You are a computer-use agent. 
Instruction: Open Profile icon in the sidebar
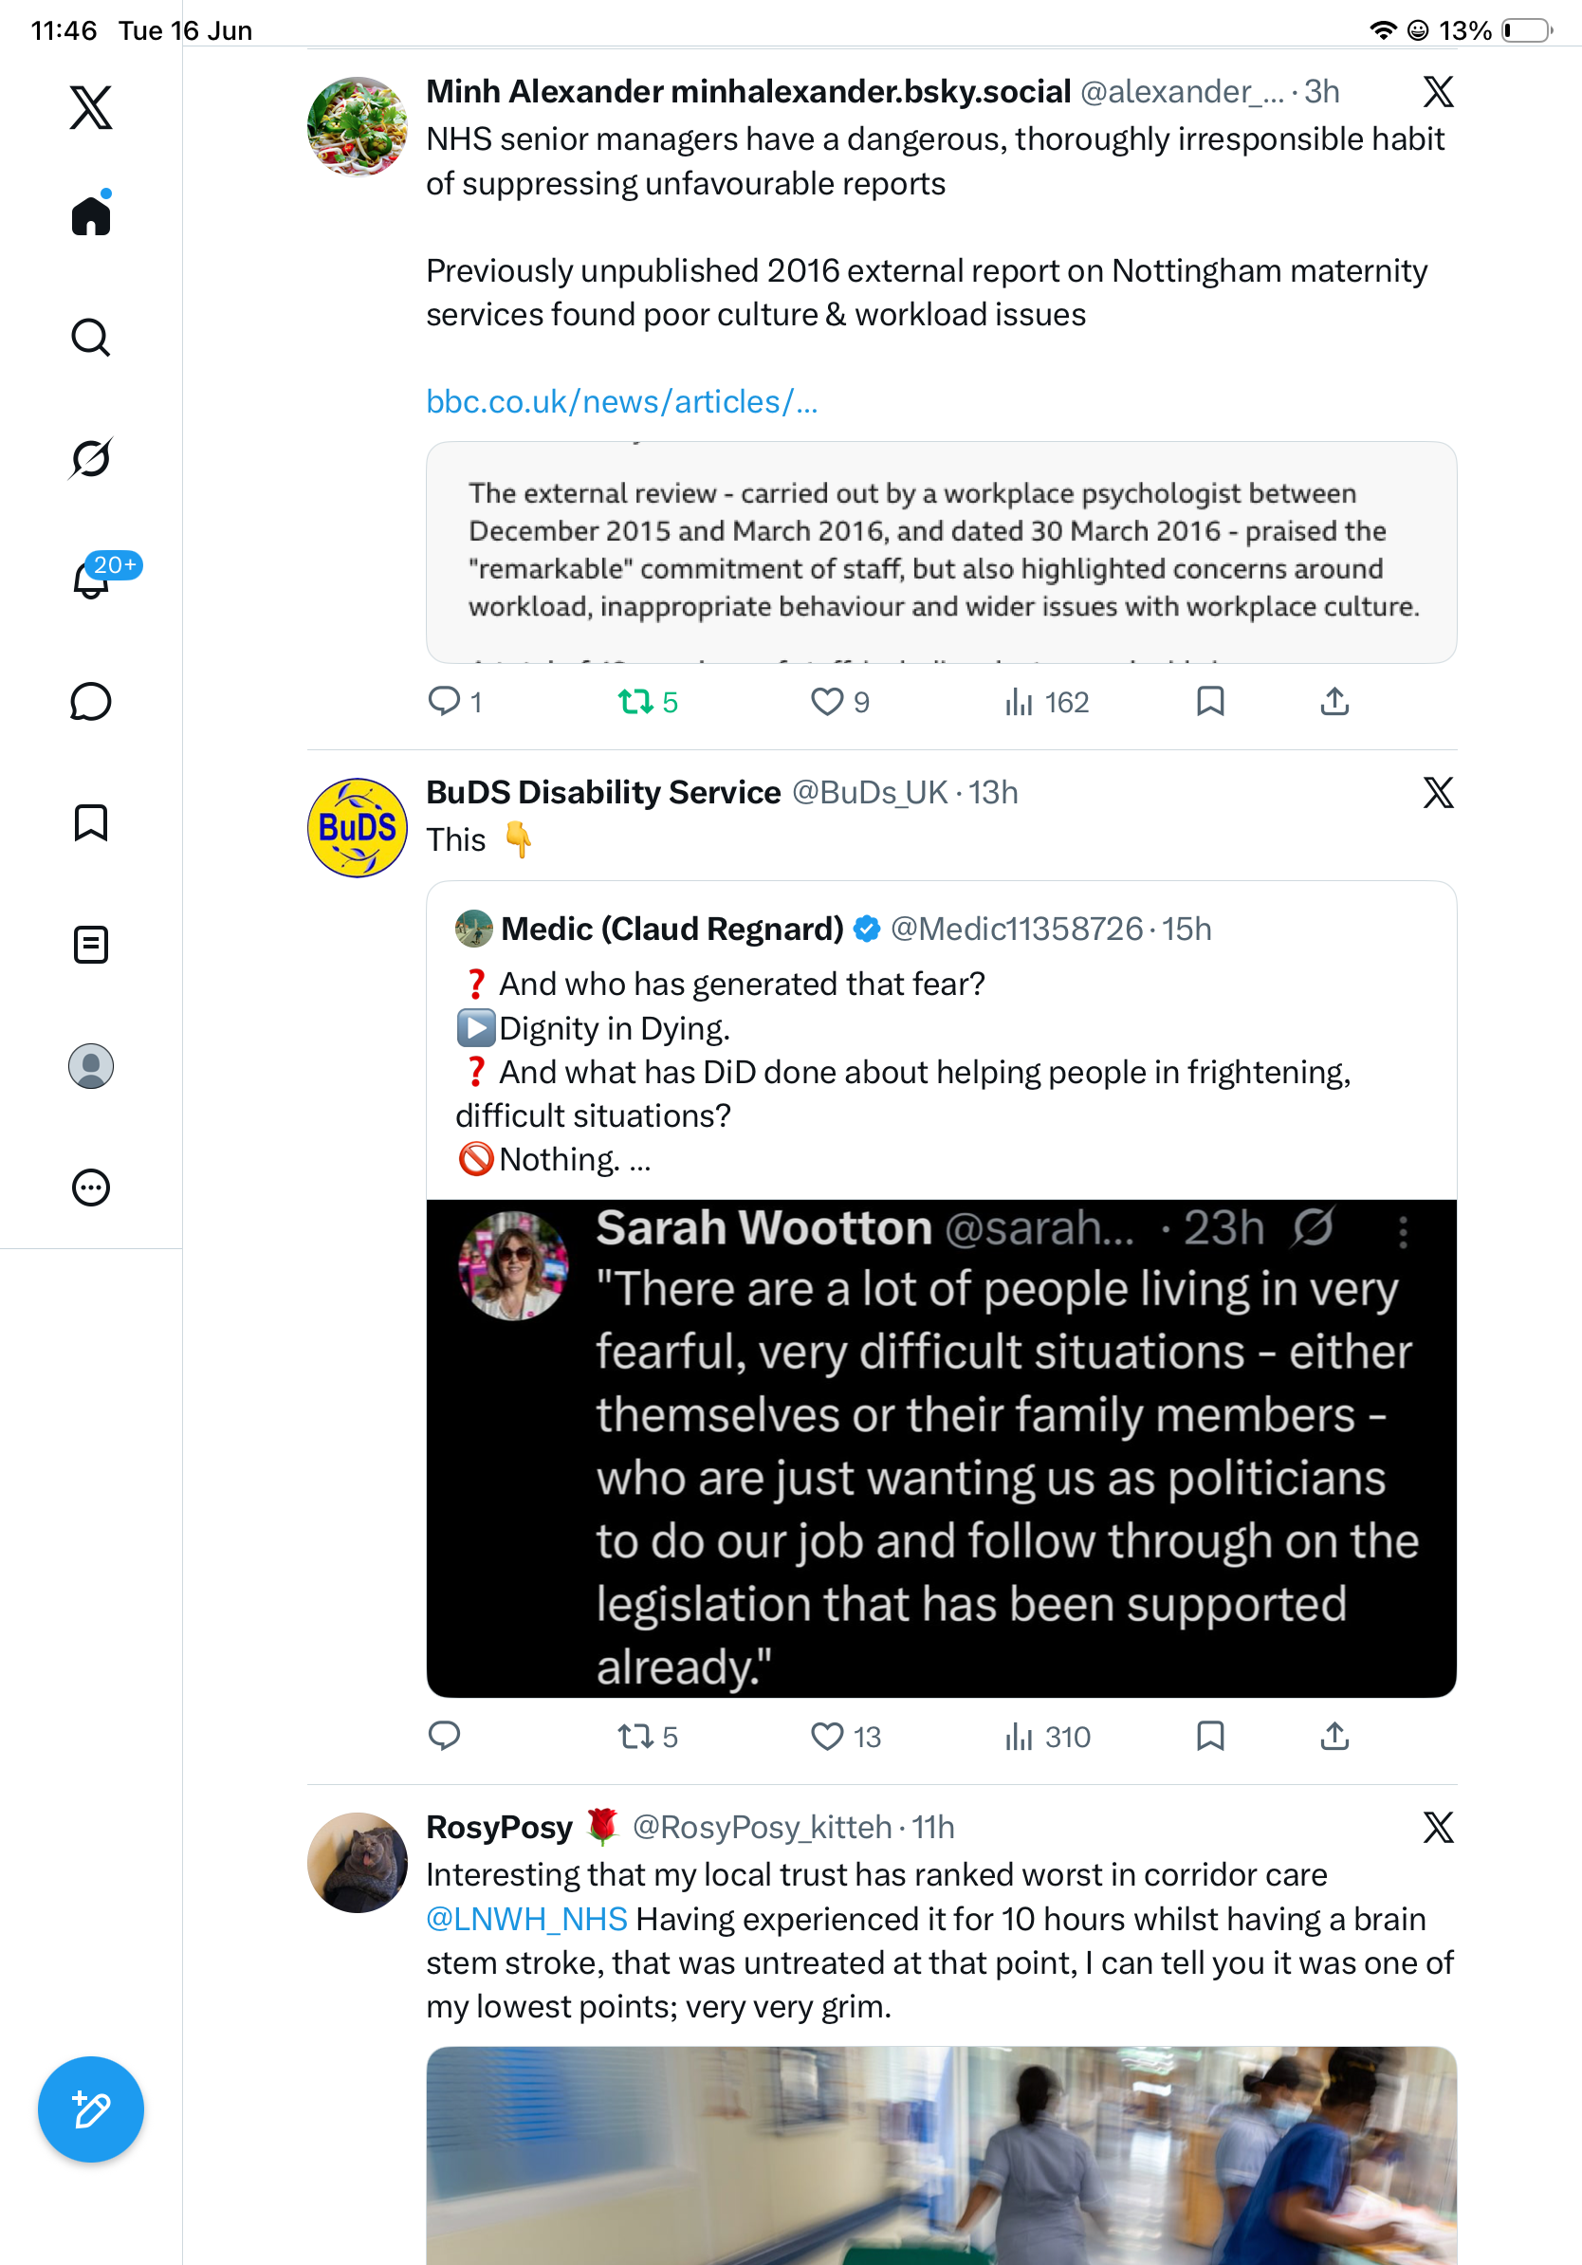(x=91, y=1066)
